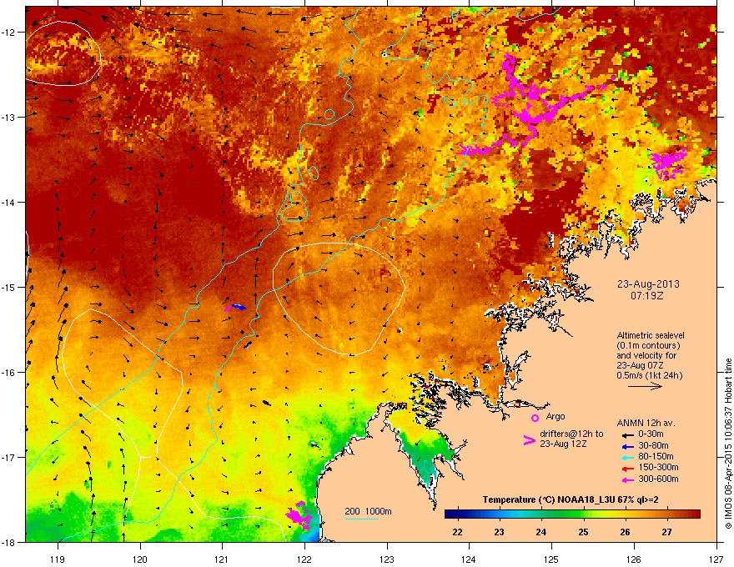Click the colorbar tick label 25
Viewport: 734px width, 567px height.
tap(583, 532)
